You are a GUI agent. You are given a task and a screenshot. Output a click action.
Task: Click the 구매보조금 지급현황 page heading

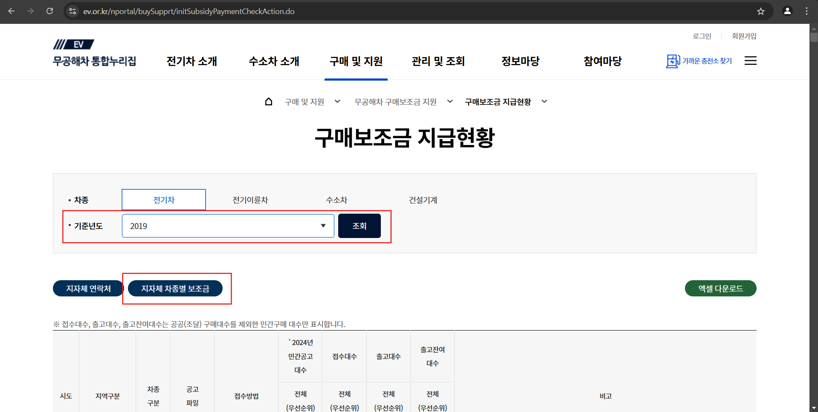click(x=404, y=137)
